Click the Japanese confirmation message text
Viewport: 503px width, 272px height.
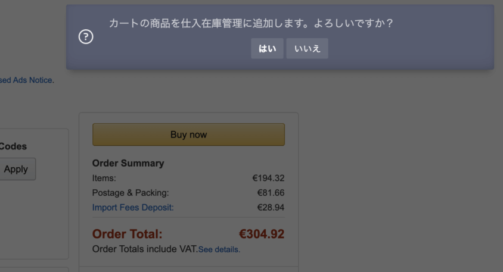251,23
